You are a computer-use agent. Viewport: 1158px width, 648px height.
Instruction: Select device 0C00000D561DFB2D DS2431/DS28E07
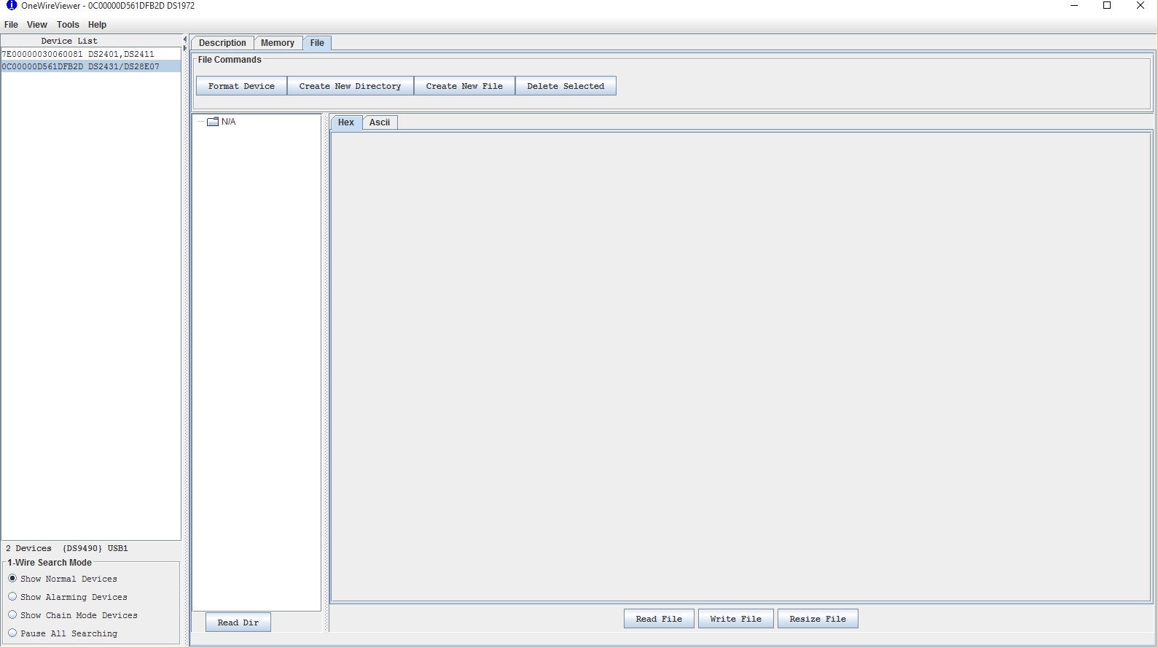[90, 66]
